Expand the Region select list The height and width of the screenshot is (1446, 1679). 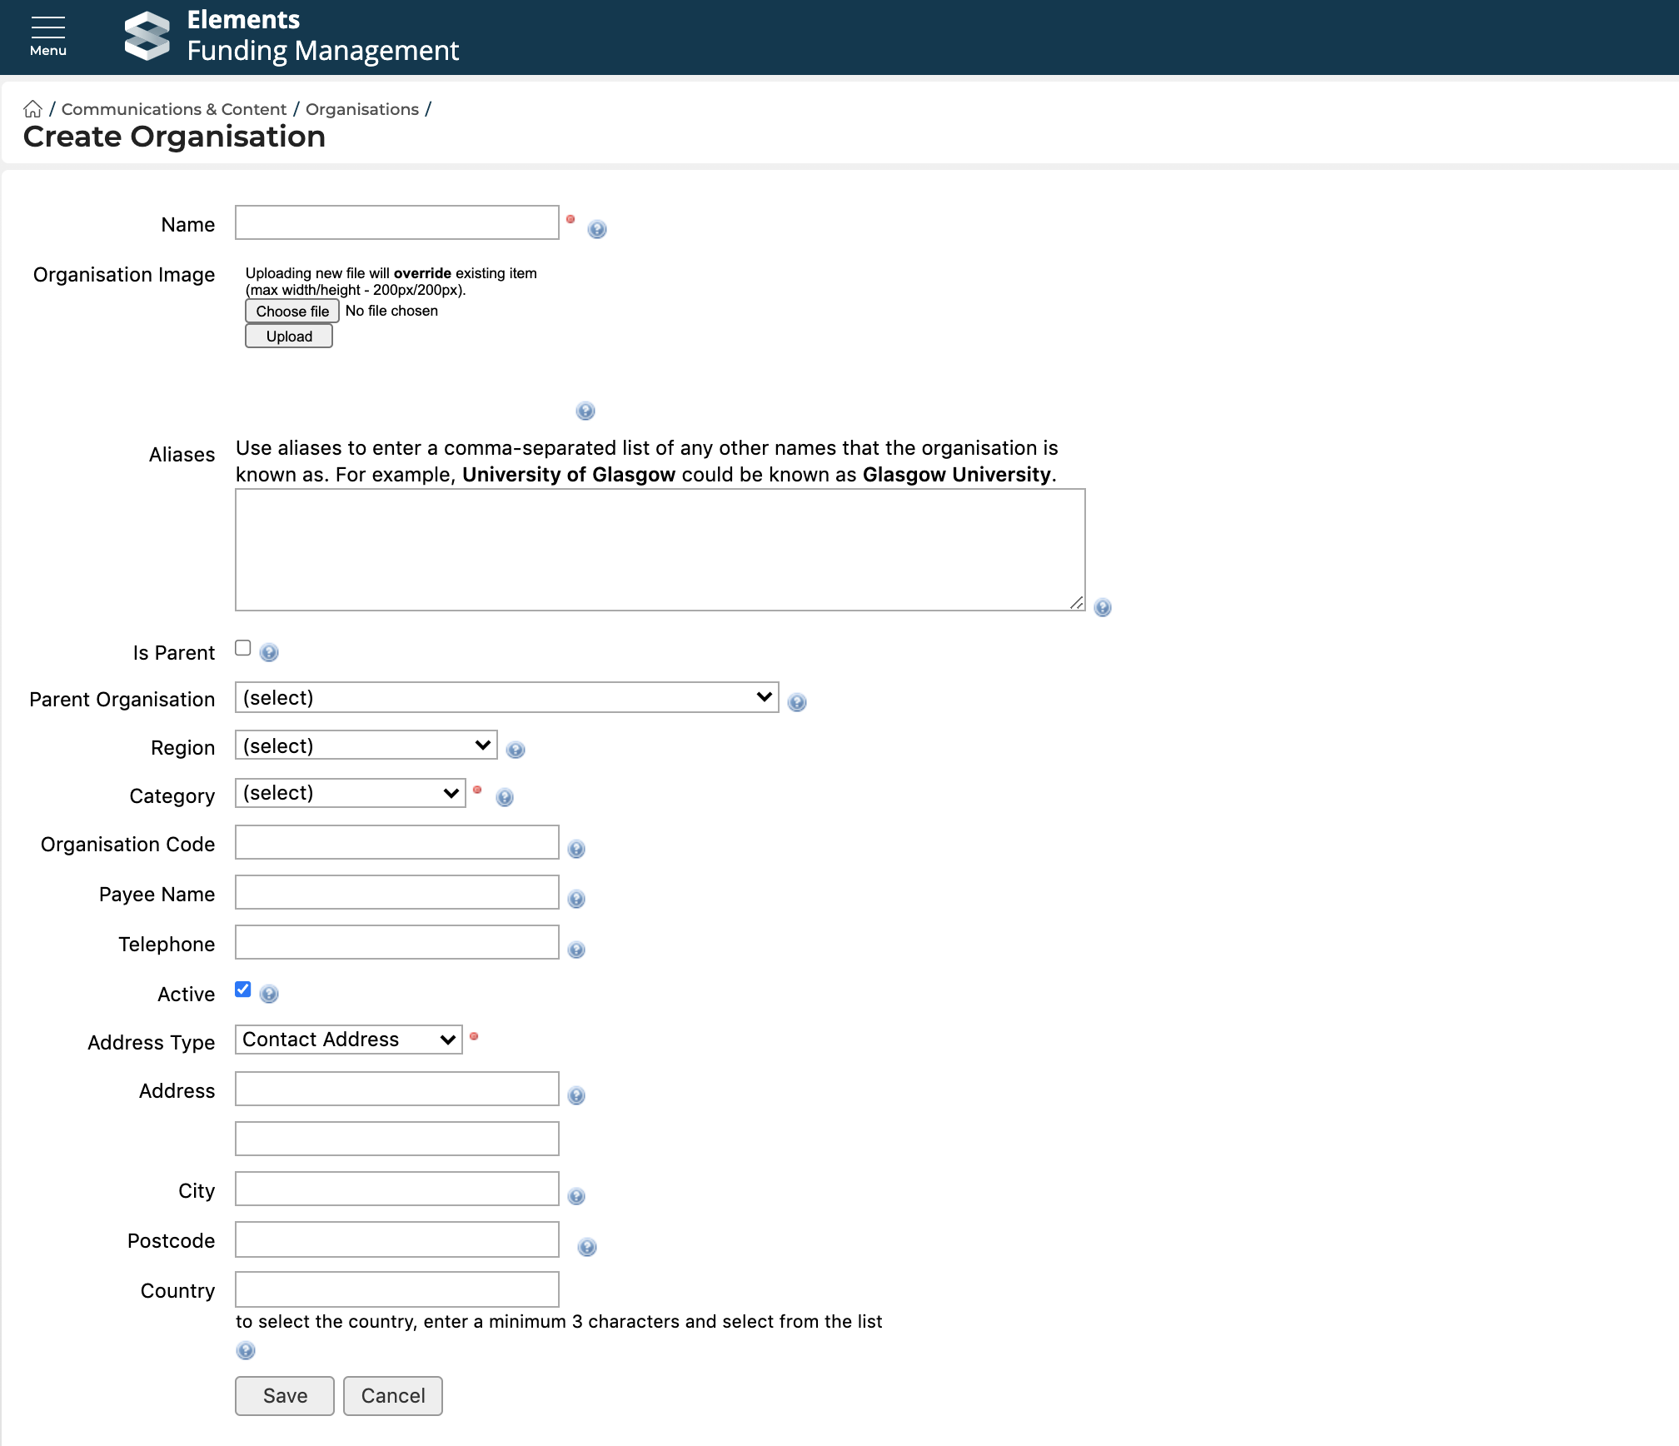[366, 745]
